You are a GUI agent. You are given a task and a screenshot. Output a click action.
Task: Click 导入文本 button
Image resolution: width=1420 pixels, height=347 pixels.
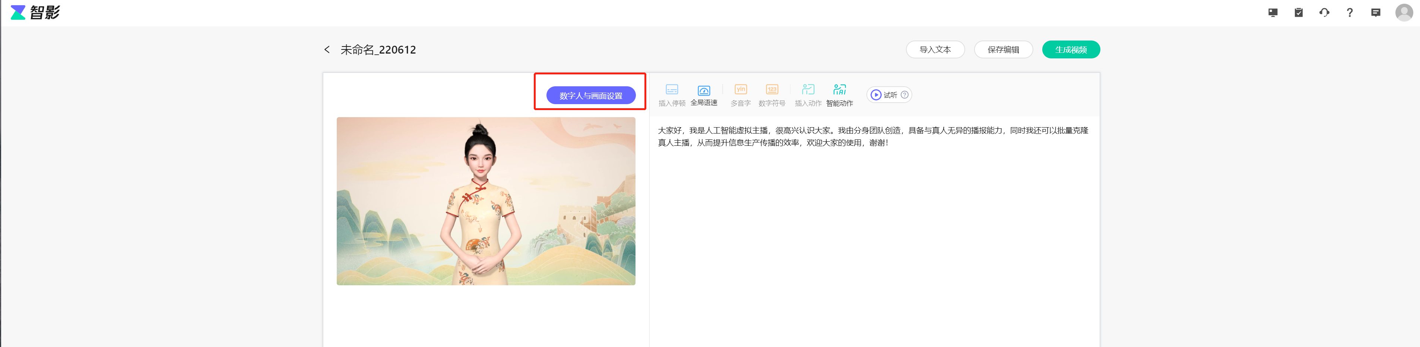click(x=935, y=49)
